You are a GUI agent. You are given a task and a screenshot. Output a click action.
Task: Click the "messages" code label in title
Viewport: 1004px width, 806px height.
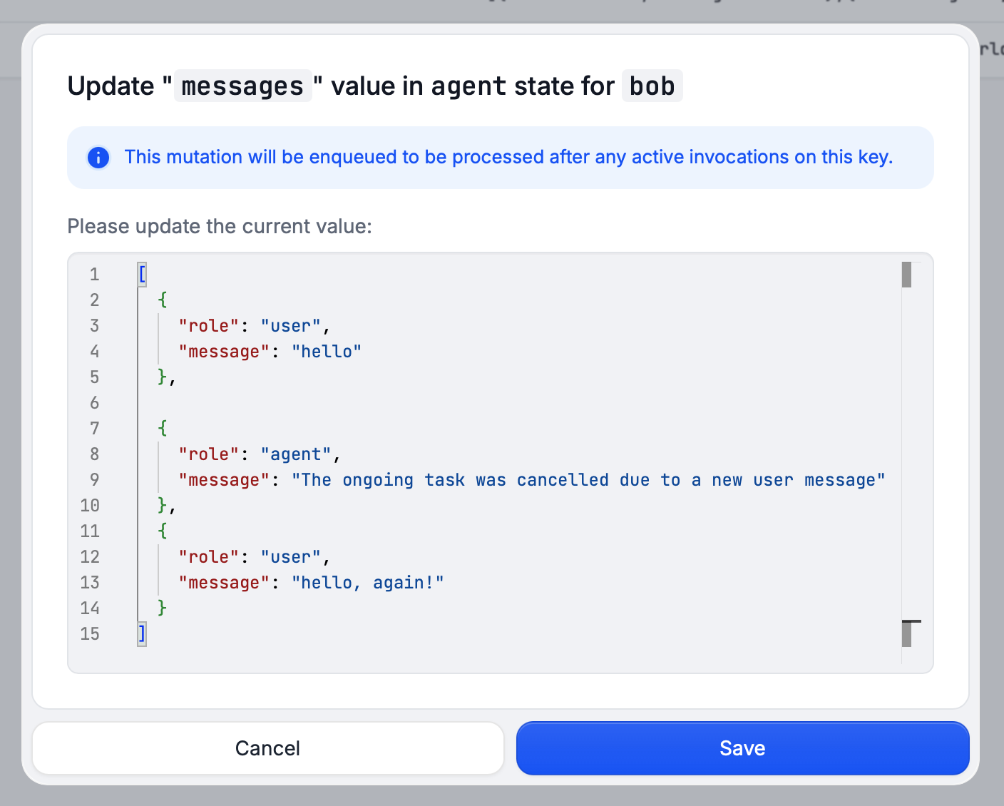pyautogui.click(x=242, y=86)
